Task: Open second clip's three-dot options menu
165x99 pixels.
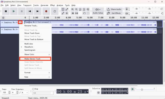Action: 154,29
